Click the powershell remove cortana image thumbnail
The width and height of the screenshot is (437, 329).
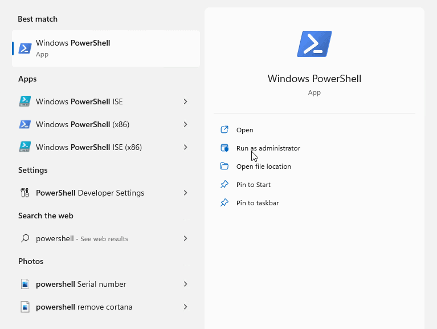tap(25, 307)
